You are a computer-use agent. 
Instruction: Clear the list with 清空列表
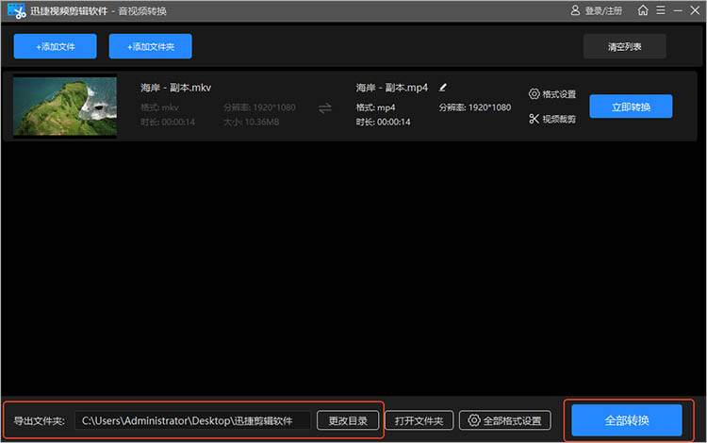click(x=624, y=46)
